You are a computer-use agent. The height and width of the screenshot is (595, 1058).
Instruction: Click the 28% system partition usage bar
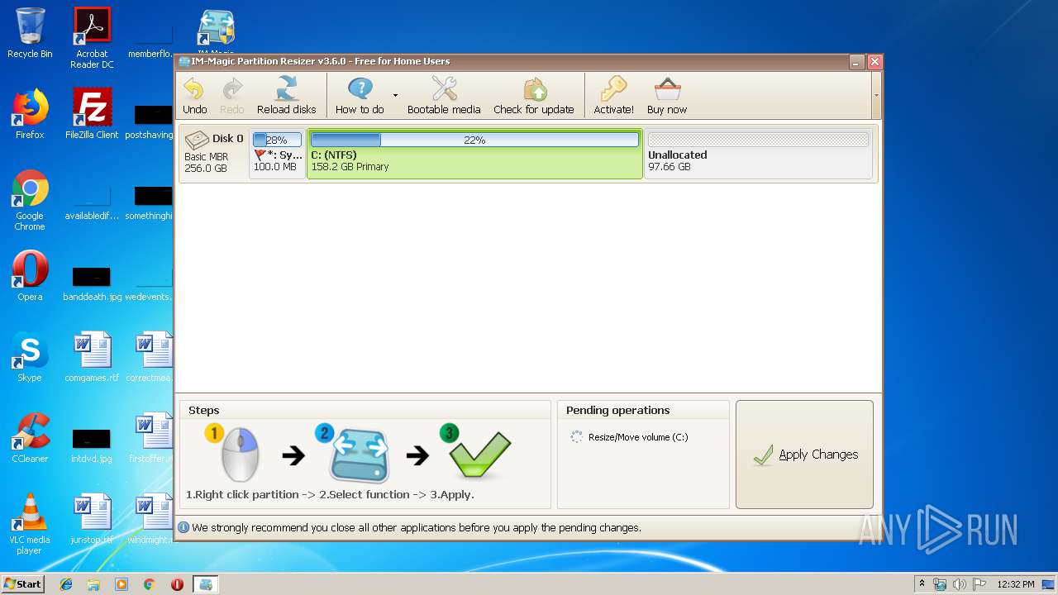point(277,140)
